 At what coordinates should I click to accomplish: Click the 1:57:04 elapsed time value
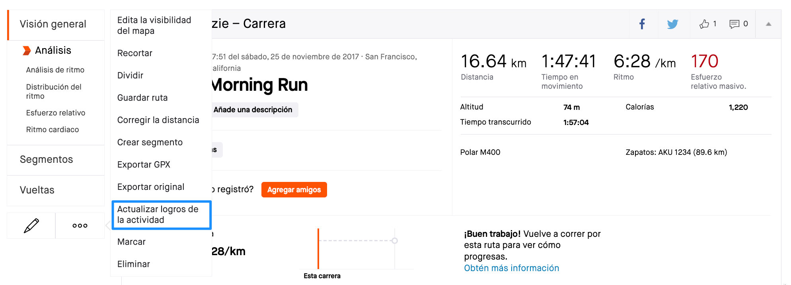tap(576, 123)
